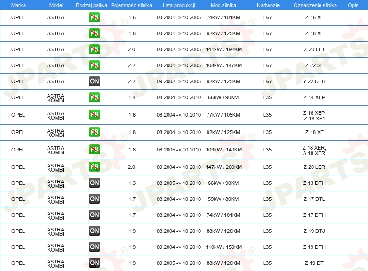
Task: Select the Rodzaj paliwa column header
Action: (91, 5)
